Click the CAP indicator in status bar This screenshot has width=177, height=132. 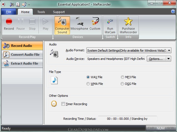pyautogui.click(x=151, y=128)
